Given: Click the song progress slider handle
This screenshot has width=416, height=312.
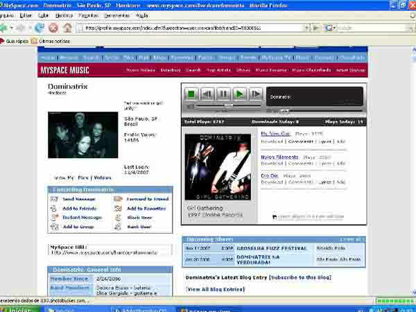Looking at the screenshot, I should (285, 112).
